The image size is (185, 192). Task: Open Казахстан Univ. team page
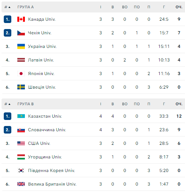point(45,116)
